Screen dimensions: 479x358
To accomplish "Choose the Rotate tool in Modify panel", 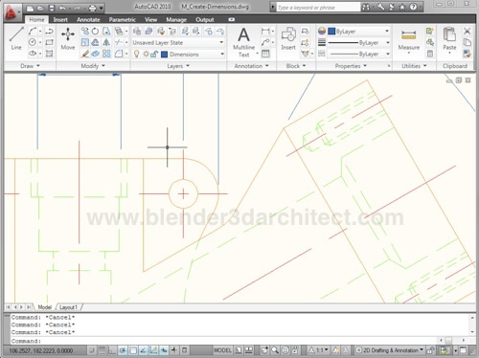I will coord(95,31).
